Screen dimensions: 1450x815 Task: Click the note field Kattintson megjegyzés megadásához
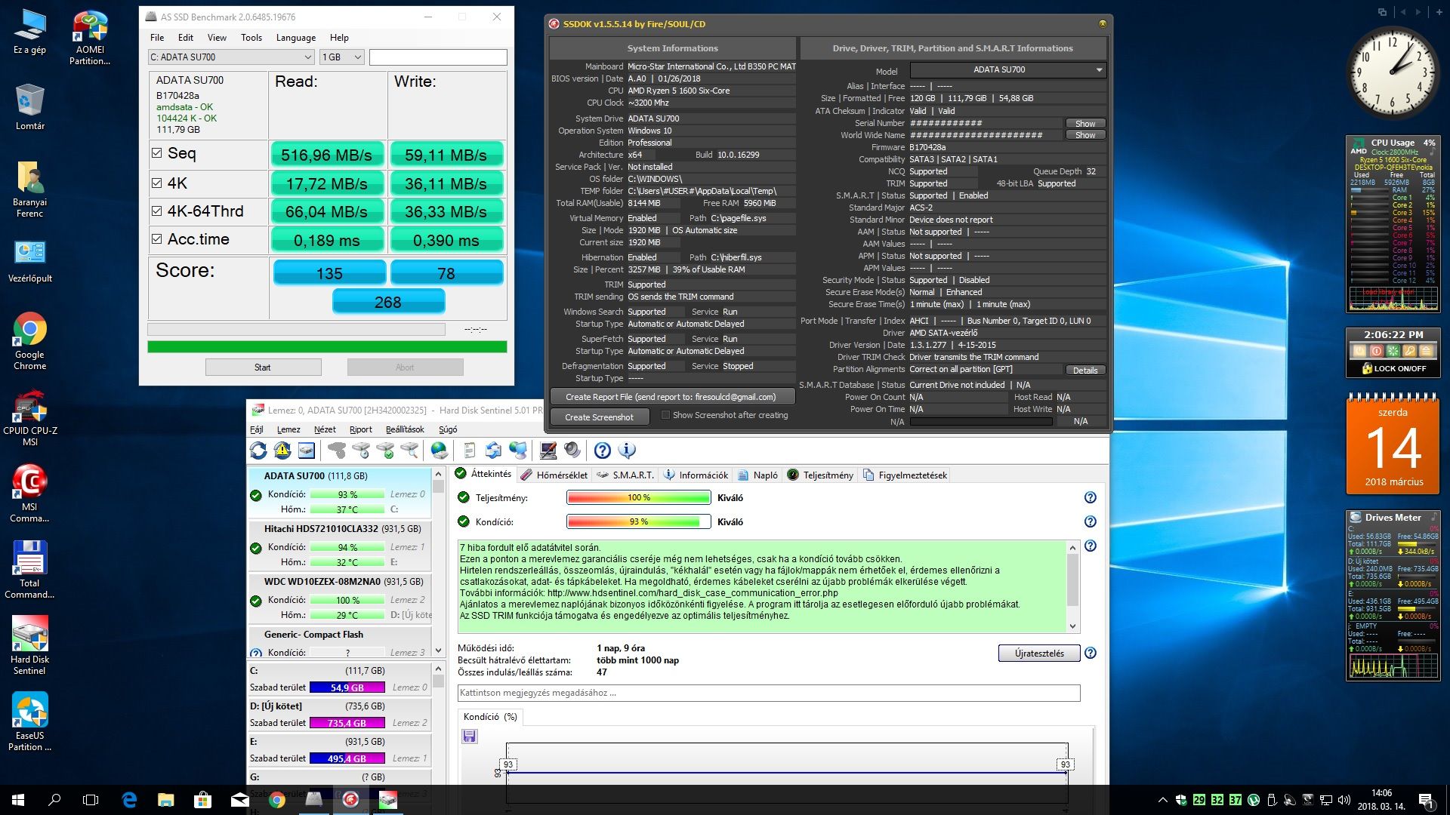click(x=769, y=693)
